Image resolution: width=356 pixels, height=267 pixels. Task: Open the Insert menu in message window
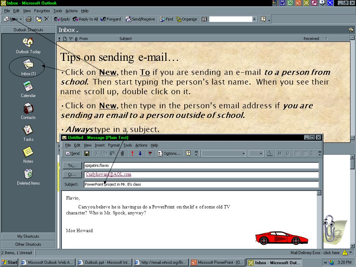100,145
